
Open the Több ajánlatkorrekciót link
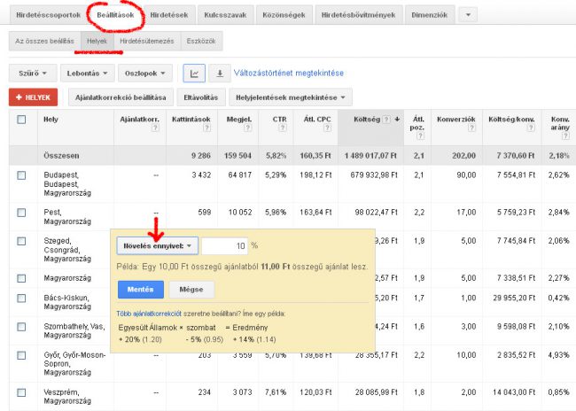[x=149, y=314]
